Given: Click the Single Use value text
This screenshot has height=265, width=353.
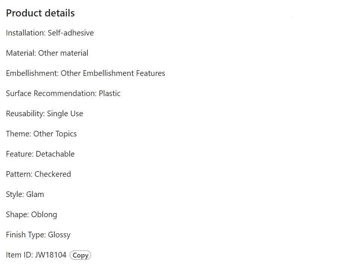Looking at the screenshot, I should coord(65,114).
